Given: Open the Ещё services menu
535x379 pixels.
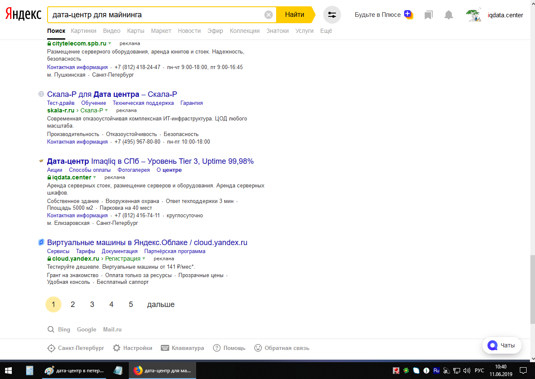Looking at the screenshot, I should coord(326,31).
